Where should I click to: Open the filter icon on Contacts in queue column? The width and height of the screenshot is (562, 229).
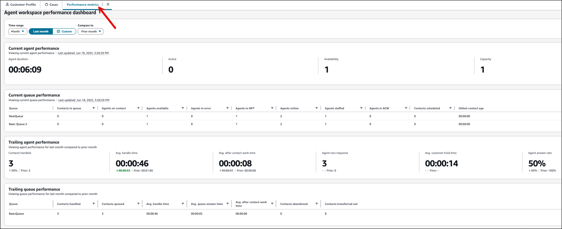click(94, 108)
